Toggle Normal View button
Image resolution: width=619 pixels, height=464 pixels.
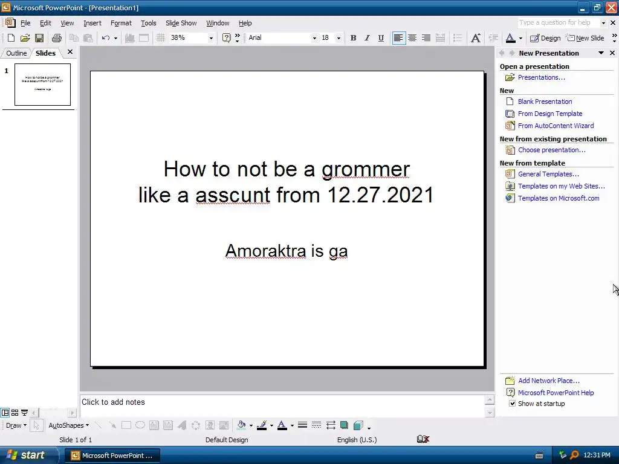[x=5, y=413]
